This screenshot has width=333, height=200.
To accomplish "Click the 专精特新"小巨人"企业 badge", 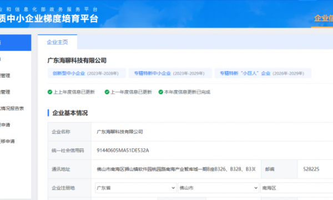I will [263, 73].
